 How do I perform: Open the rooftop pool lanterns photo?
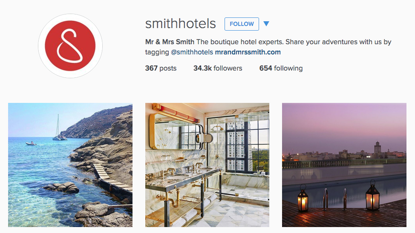pos(344,165)
